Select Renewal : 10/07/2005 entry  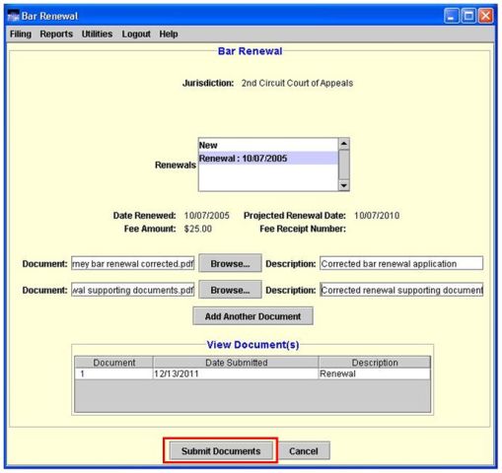[268, 158]
